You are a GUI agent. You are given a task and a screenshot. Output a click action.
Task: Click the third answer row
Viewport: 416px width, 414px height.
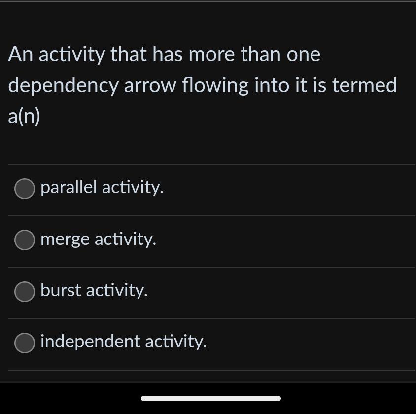[208, 292]
